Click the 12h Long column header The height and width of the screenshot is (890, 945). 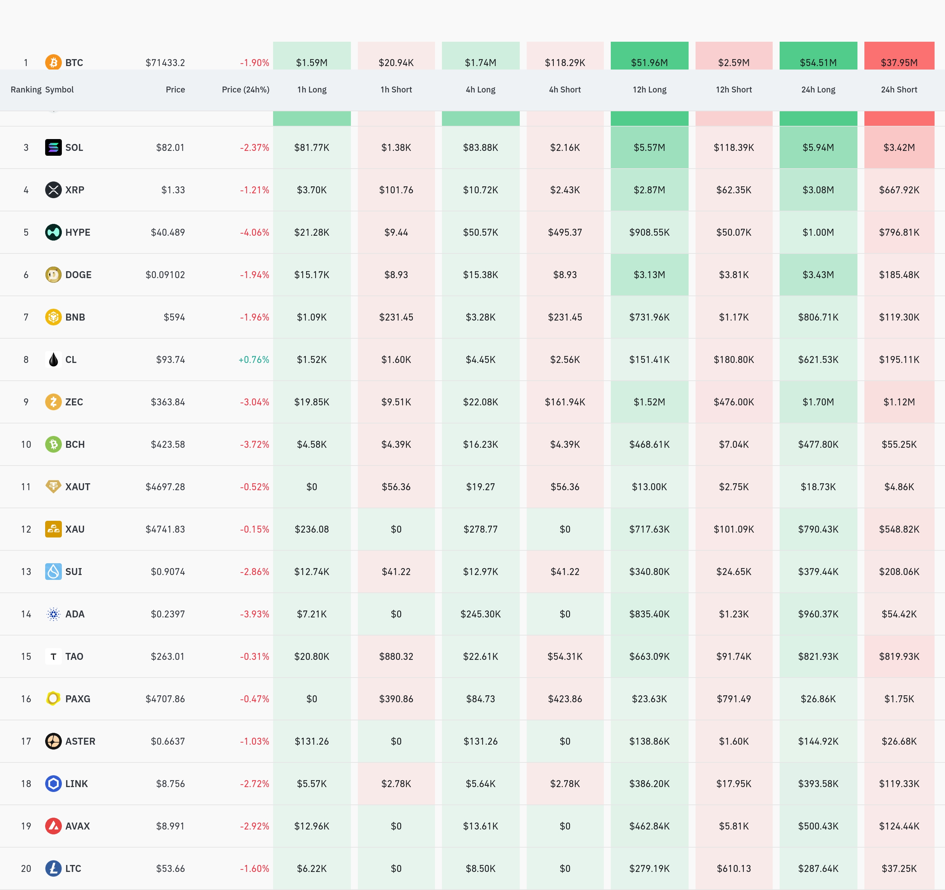click(x=649, y=89)
